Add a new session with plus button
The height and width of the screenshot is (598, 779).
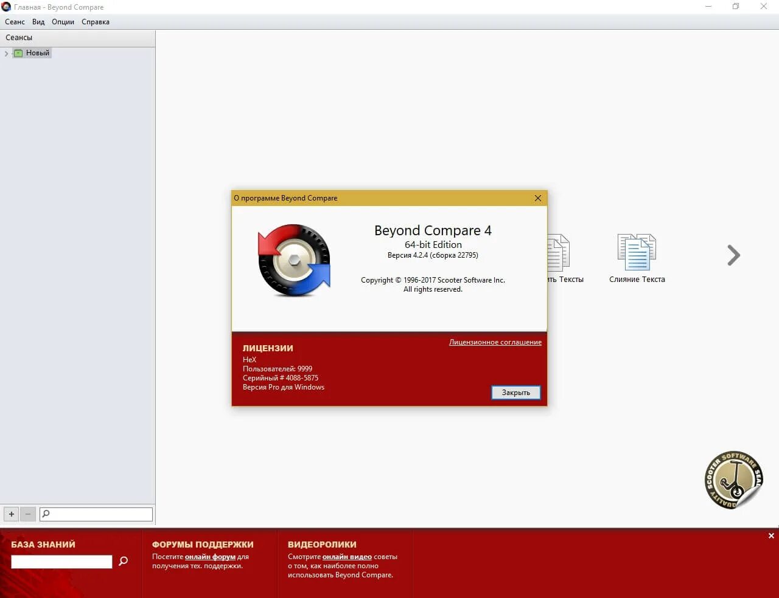(12, 514)
